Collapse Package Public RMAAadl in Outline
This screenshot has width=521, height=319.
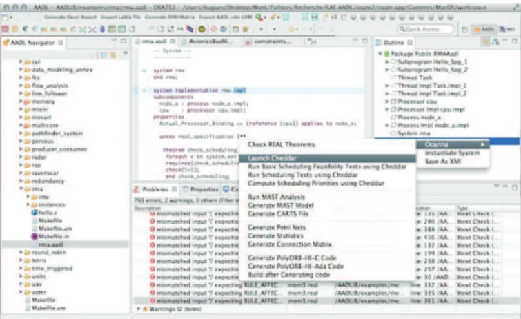(380, 54)
